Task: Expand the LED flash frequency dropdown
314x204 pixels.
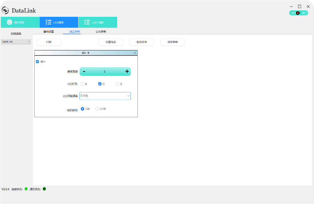Action: tap(128, 96)
